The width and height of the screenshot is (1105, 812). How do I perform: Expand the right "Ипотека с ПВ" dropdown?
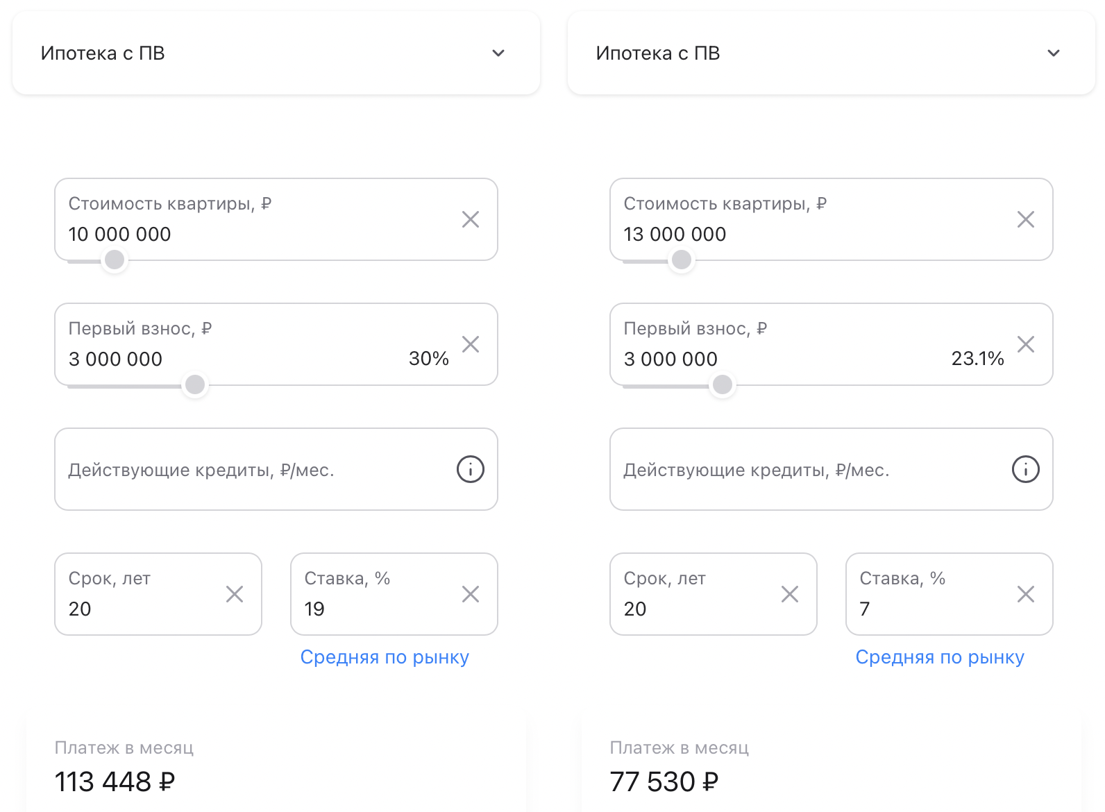pos(1054,53)
